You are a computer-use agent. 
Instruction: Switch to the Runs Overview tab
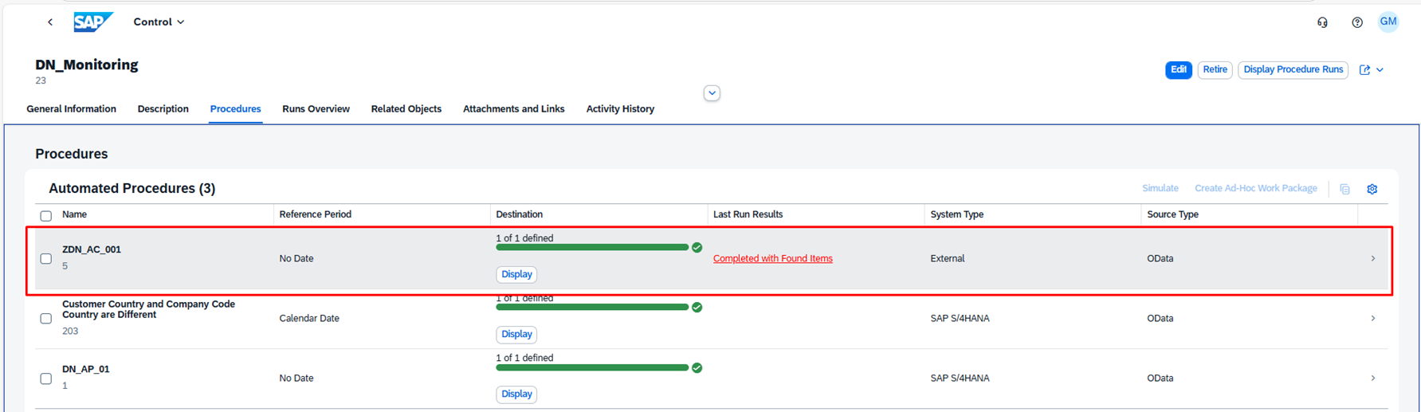coord(316,109)
